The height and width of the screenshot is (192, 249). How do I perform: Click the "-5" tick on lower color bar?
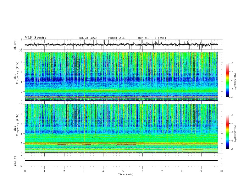pyautogui.click(x=232, y=132)
